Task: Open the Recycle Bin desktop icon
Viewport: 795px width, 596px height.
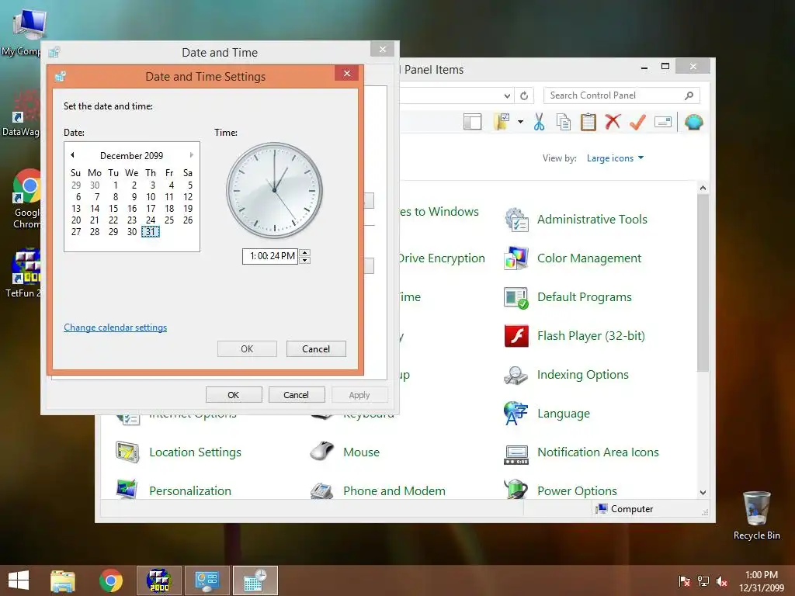Action: [x=756, y=515]
